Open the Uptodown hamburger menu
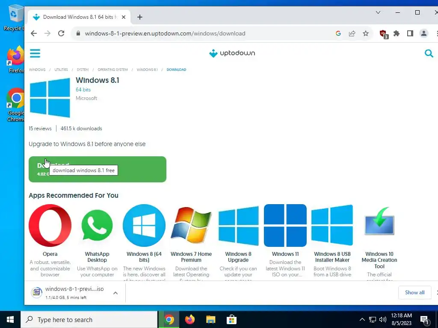The width and height of the screenshot is (438, 328). [x=35, y=53]
